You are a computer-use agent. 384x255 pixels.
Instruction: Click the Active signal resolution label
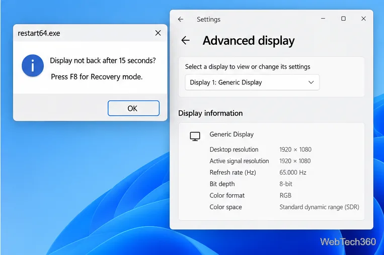(x=239, y=161)
